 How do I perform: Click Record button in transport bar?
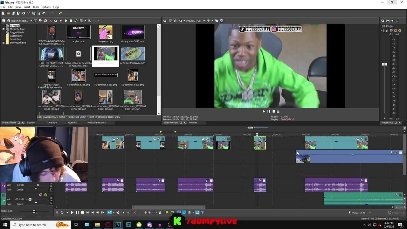57,212
